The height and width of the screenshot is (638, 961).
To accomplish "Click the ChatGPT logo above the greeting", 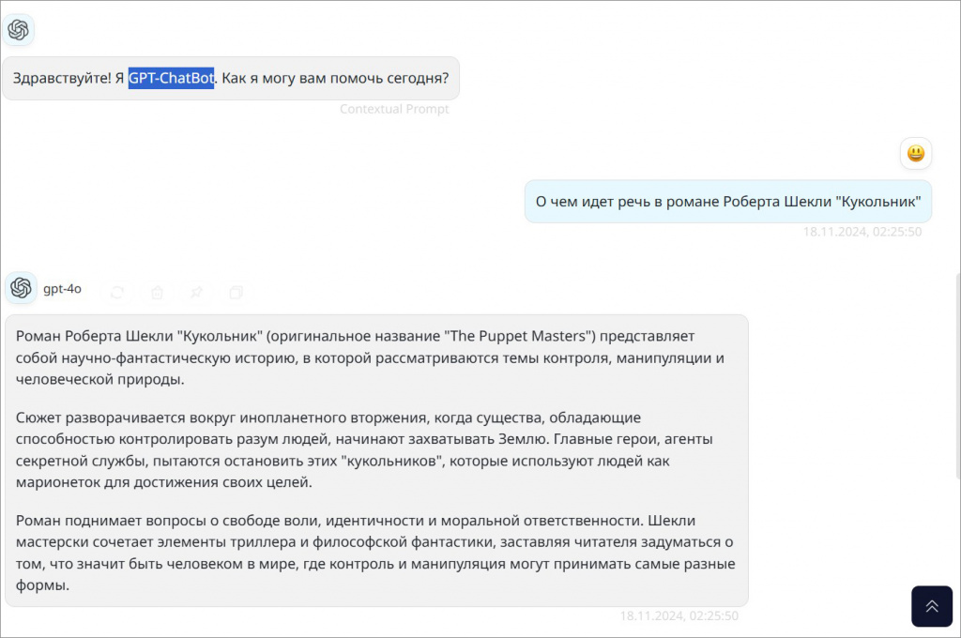I will pos(19,30).
